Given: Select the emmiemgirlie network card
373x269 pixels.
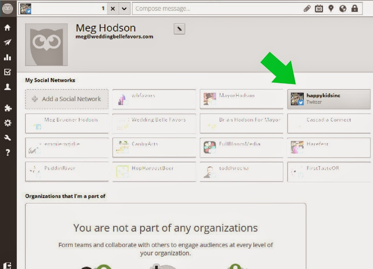Looking at the screenshot, I should (67, 147).
